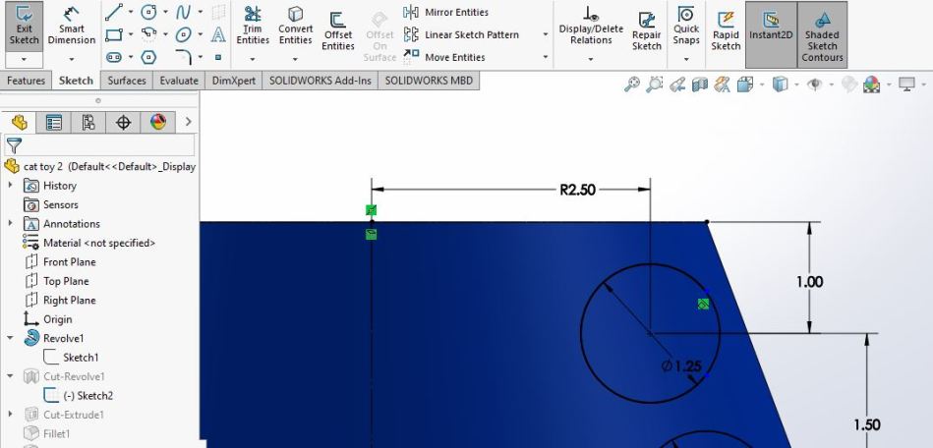Viewport: 933px width, 448px height.
Task: Open the Evaluate tab
Action: 180,81
